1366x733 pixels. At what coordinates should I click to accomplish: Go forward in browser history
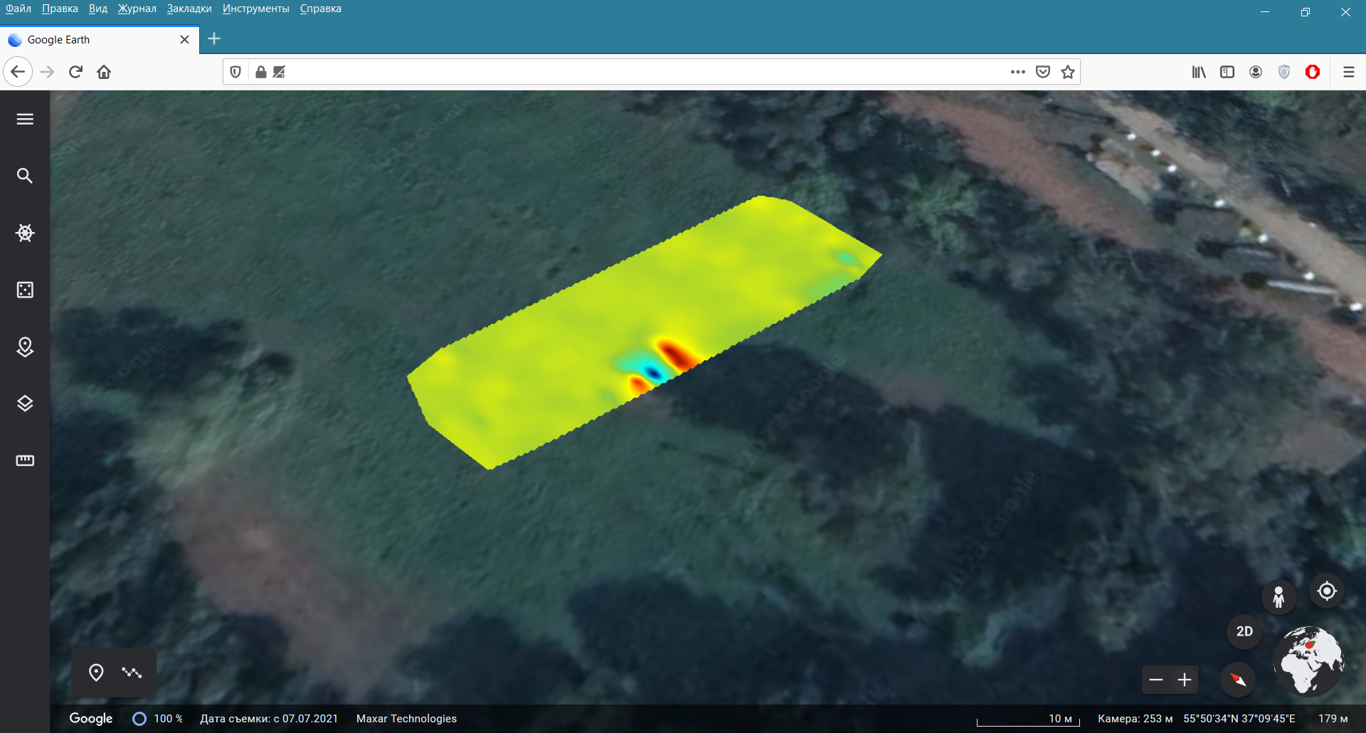[x=47, y=72]
